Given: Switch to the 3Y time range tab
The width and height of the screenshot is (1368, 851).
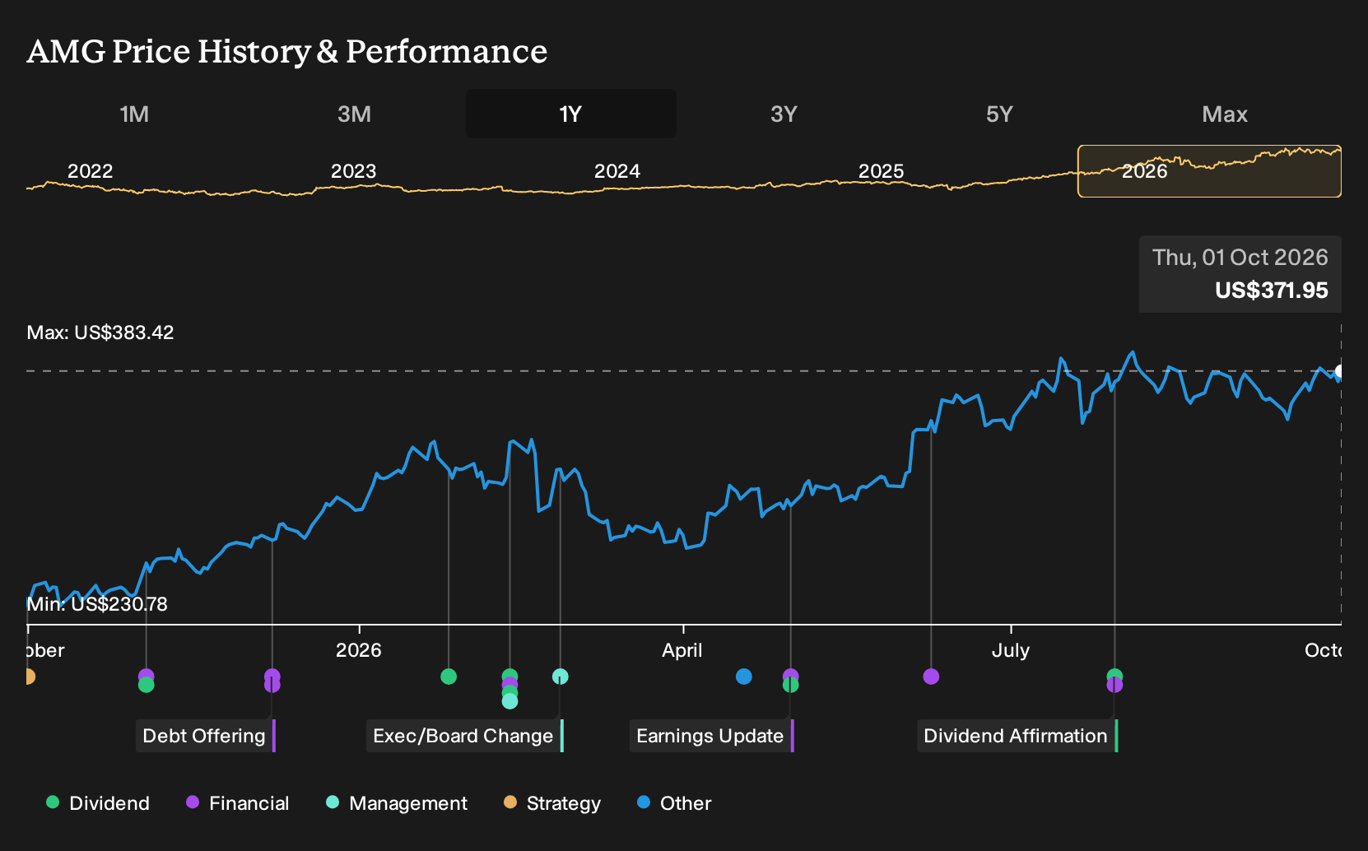Looking at the screenshot, I should coord(784,114).
